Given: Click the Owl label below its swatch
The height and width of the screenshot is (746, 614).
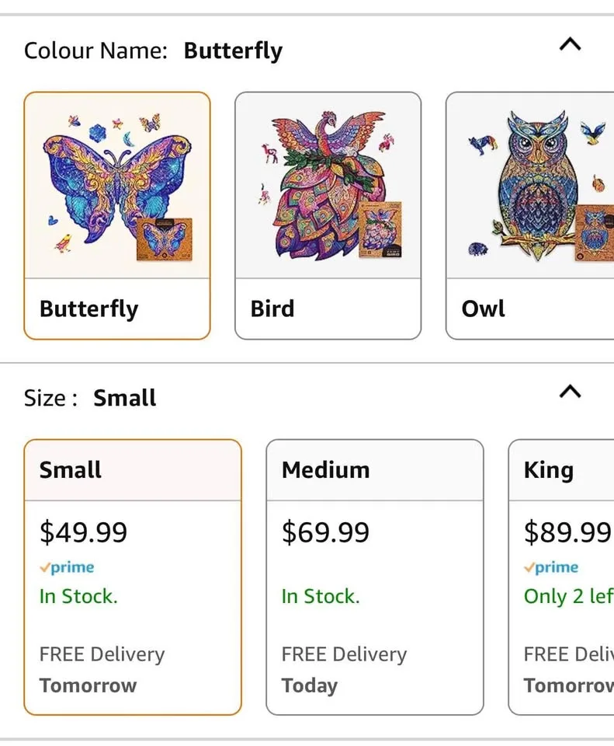Looking at the screenshot, I should coord(482,309).
